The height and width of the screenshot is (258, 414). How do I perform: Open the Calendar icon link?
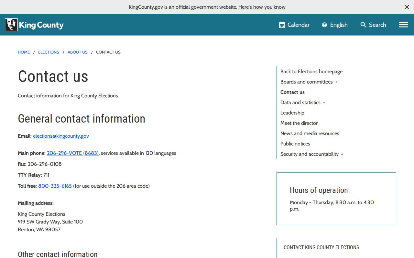(x=282, y=25)
